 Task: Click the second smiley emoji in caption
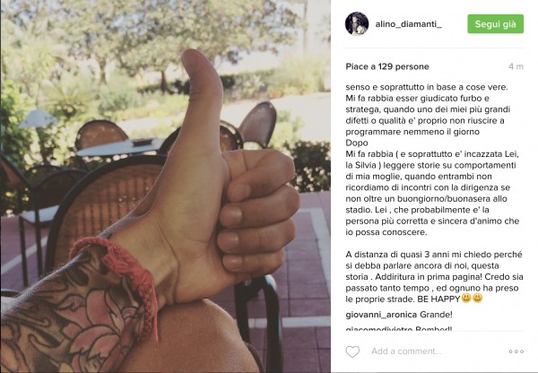coord(478,299)
